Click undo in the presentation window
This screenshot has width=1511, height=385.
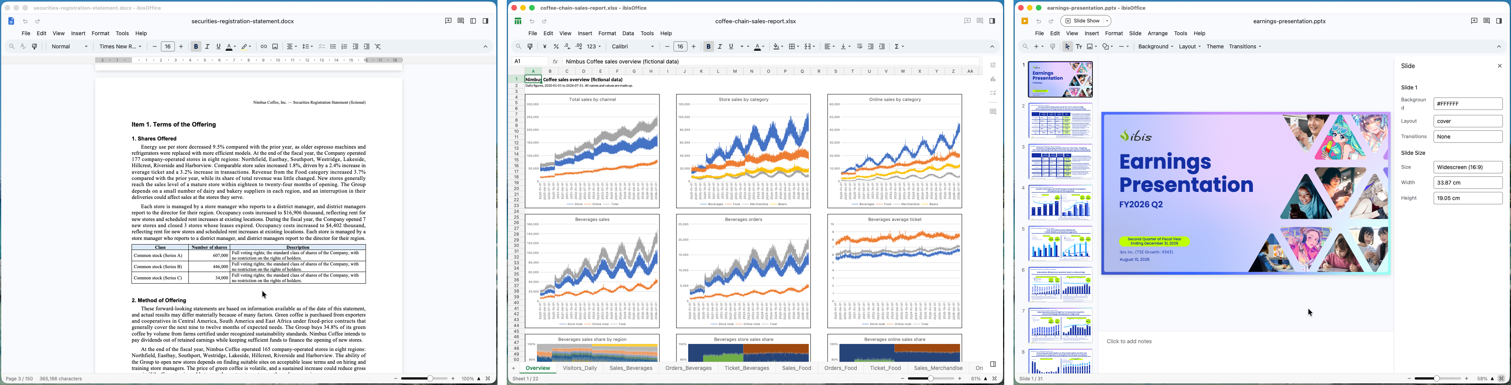(x=1039, y=22)
